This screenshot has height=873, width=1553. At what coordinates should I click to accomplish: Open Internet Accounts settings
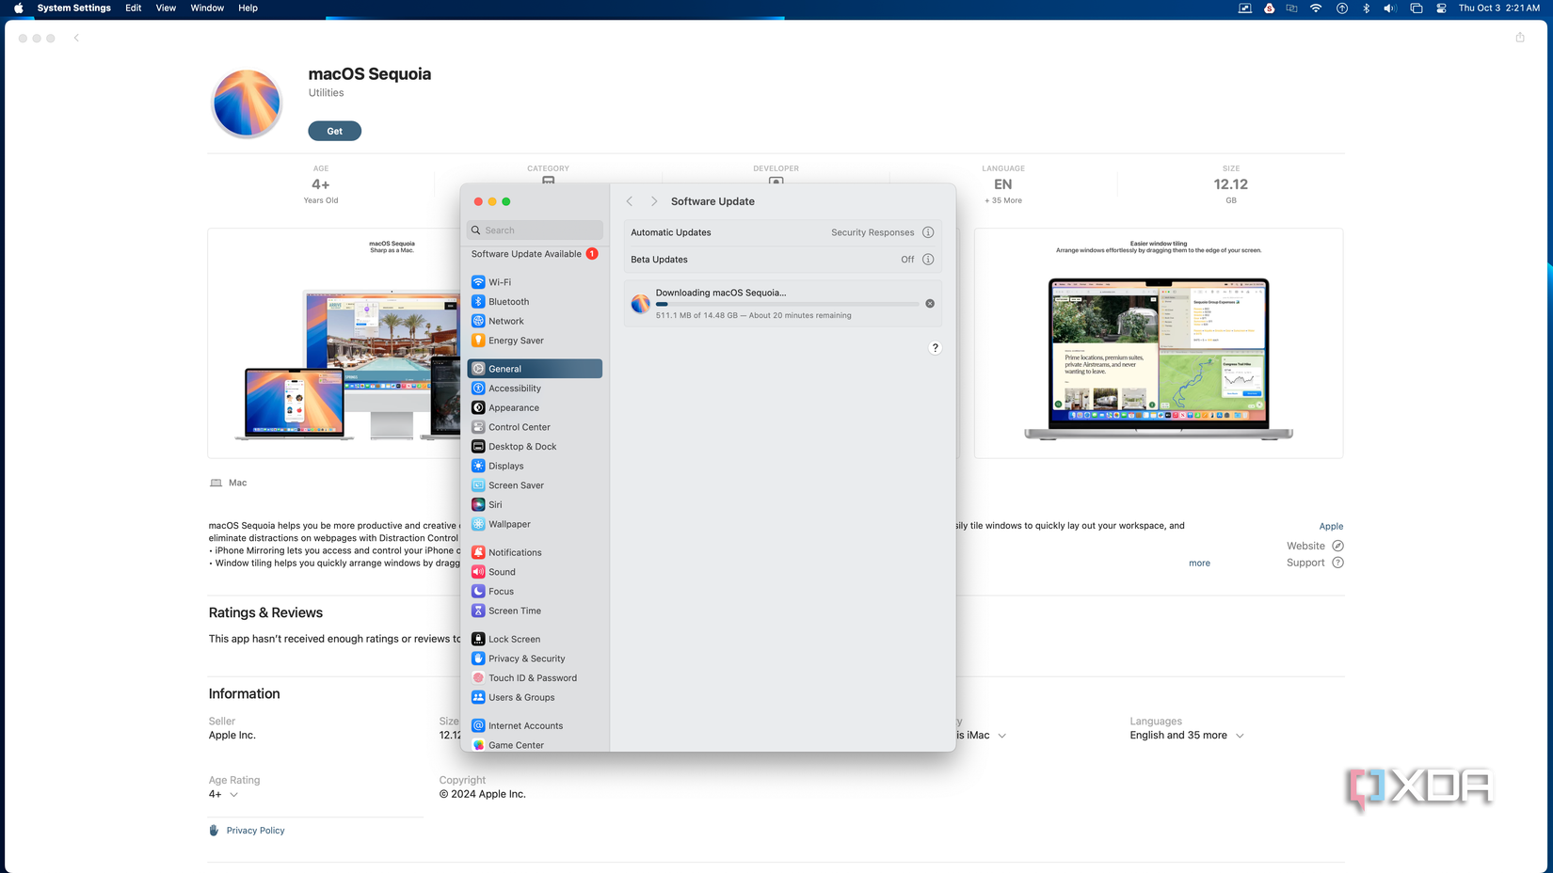click(535, 725)
